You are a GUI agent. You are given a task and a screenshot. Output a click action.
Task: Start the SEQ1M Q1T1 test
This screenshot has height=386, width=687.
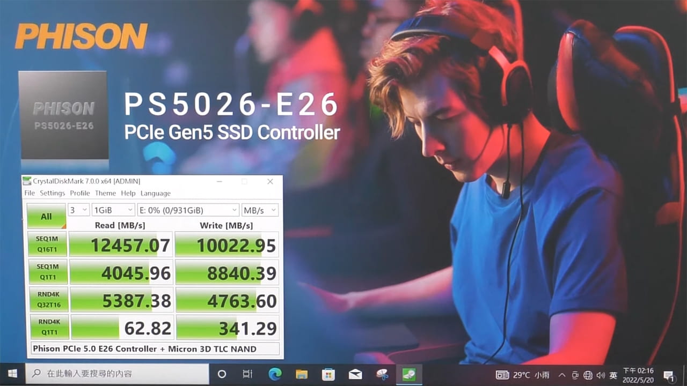(x=47, y=272)
